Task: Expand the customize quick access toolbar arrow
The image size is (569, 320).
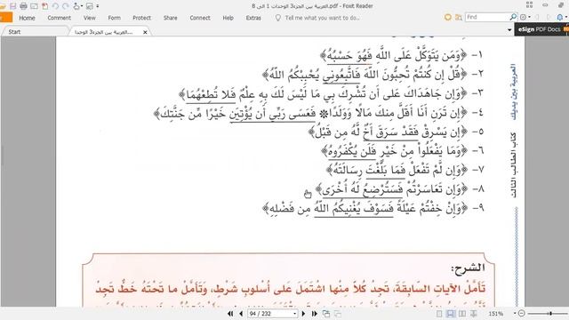Action: tap(98, 6)
